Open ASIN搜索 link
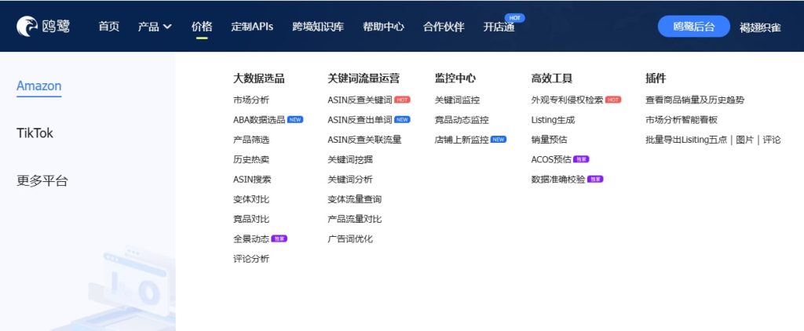The height and width of the screenshot is (331, 804). point(252,180)
